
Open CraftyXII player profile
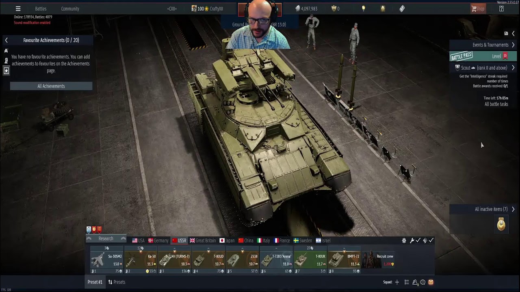216,9
